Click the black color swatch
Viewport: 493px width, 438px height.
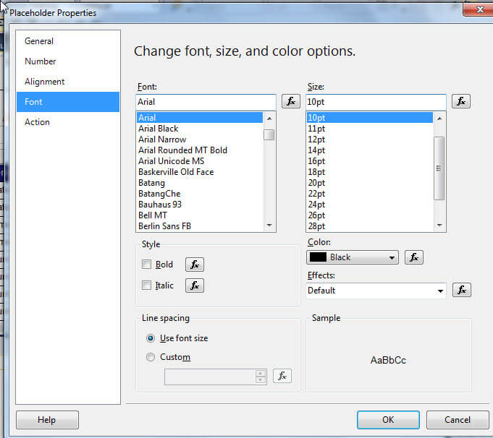coord(318,257)
